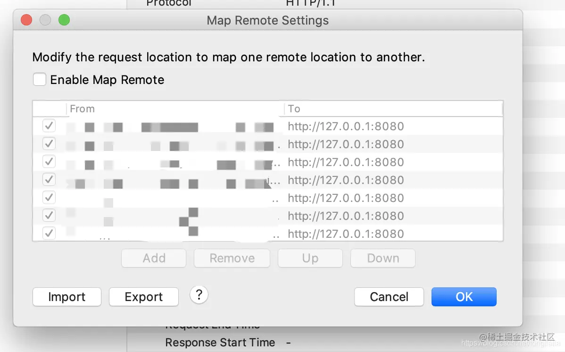Screen dimensions: 565x352
Task: Select third row's http://127.0.0.1:8080 target
Action: (346, 162)
